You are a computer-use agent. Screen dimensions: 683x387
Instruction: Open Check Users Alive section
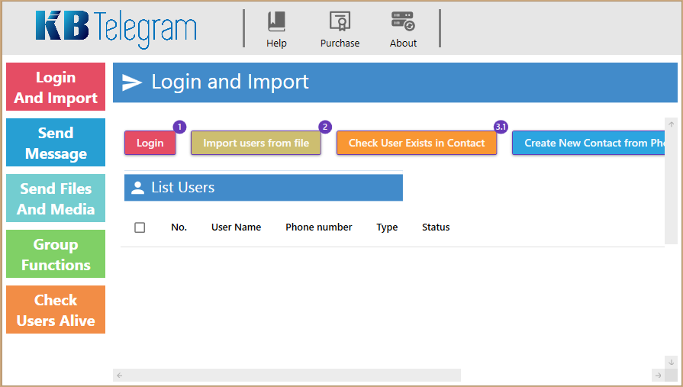56,310
